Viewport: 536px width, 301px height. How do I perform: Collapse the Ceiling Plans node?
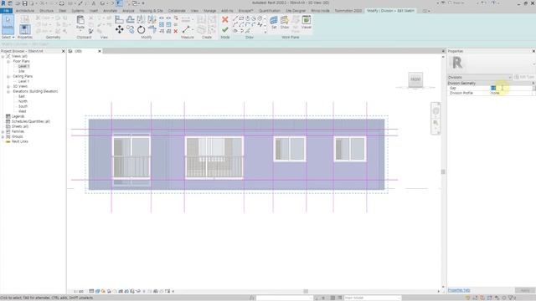(x=8, y=76)
